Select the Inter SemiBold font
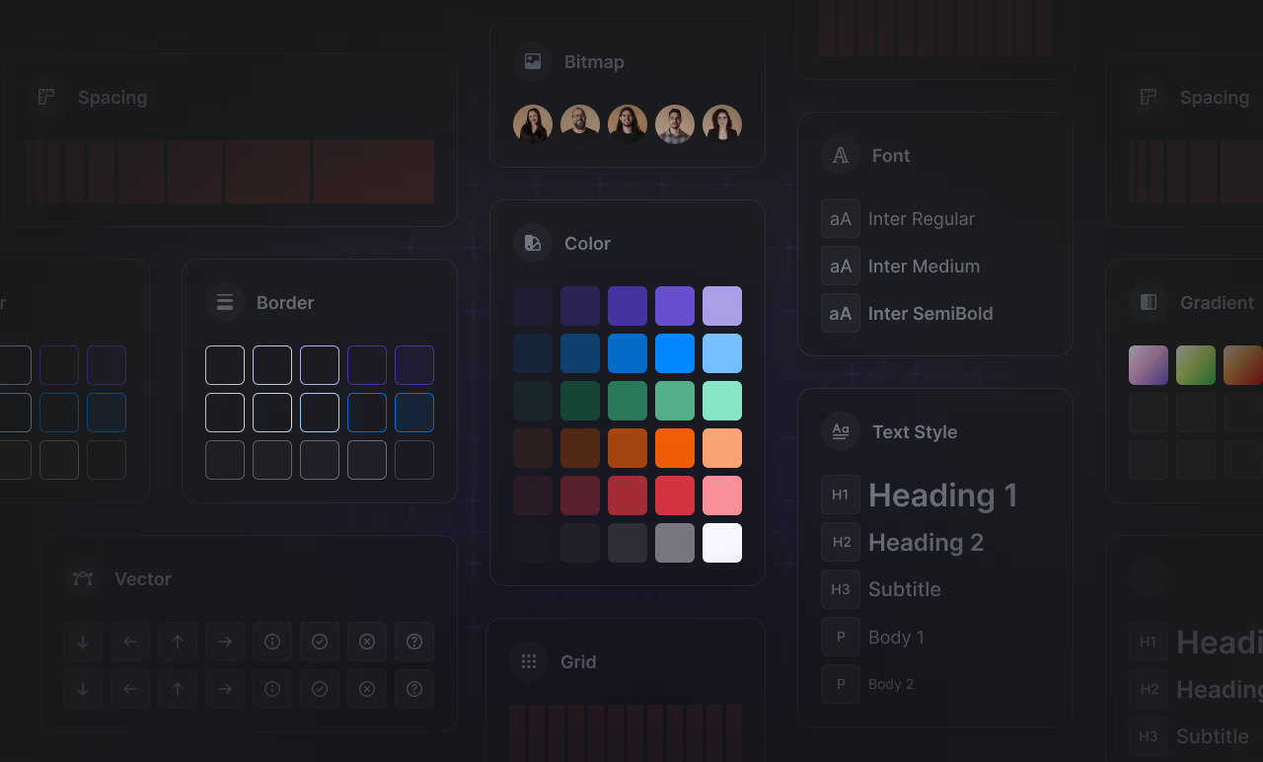The image size is (1263, 762). (x=929, y=314)
